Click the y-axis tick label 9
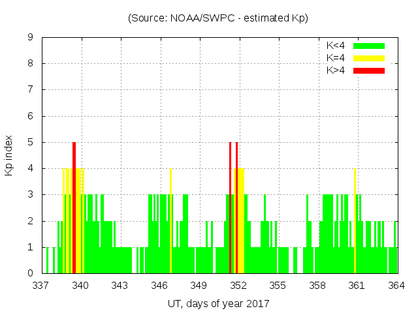This screenshot has width=418, height=313. 31,38
